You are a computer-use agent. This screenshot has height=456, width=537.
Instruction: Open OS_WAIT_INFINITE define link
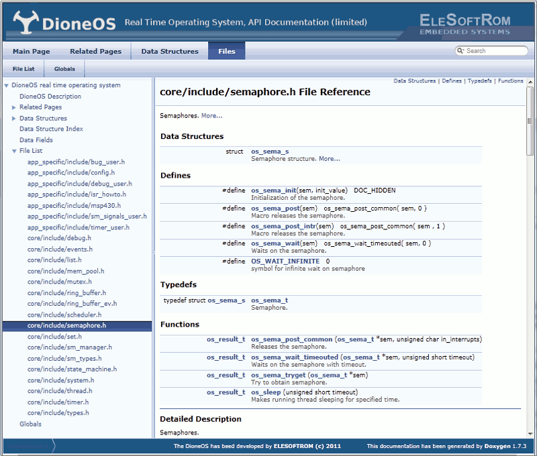[285, 262]
